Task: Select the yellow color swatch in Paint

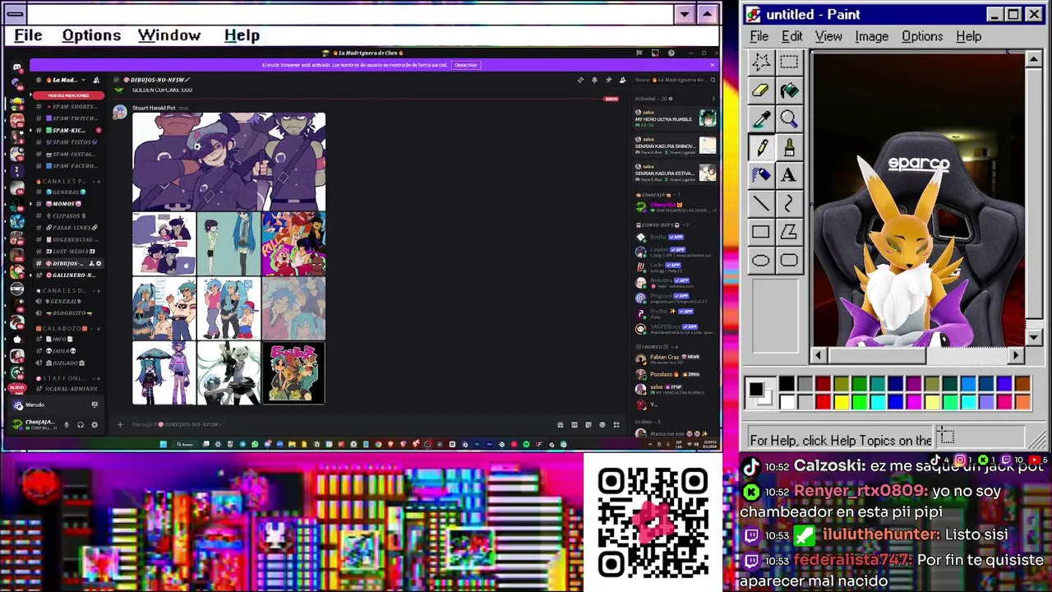Action: [841, 402]
